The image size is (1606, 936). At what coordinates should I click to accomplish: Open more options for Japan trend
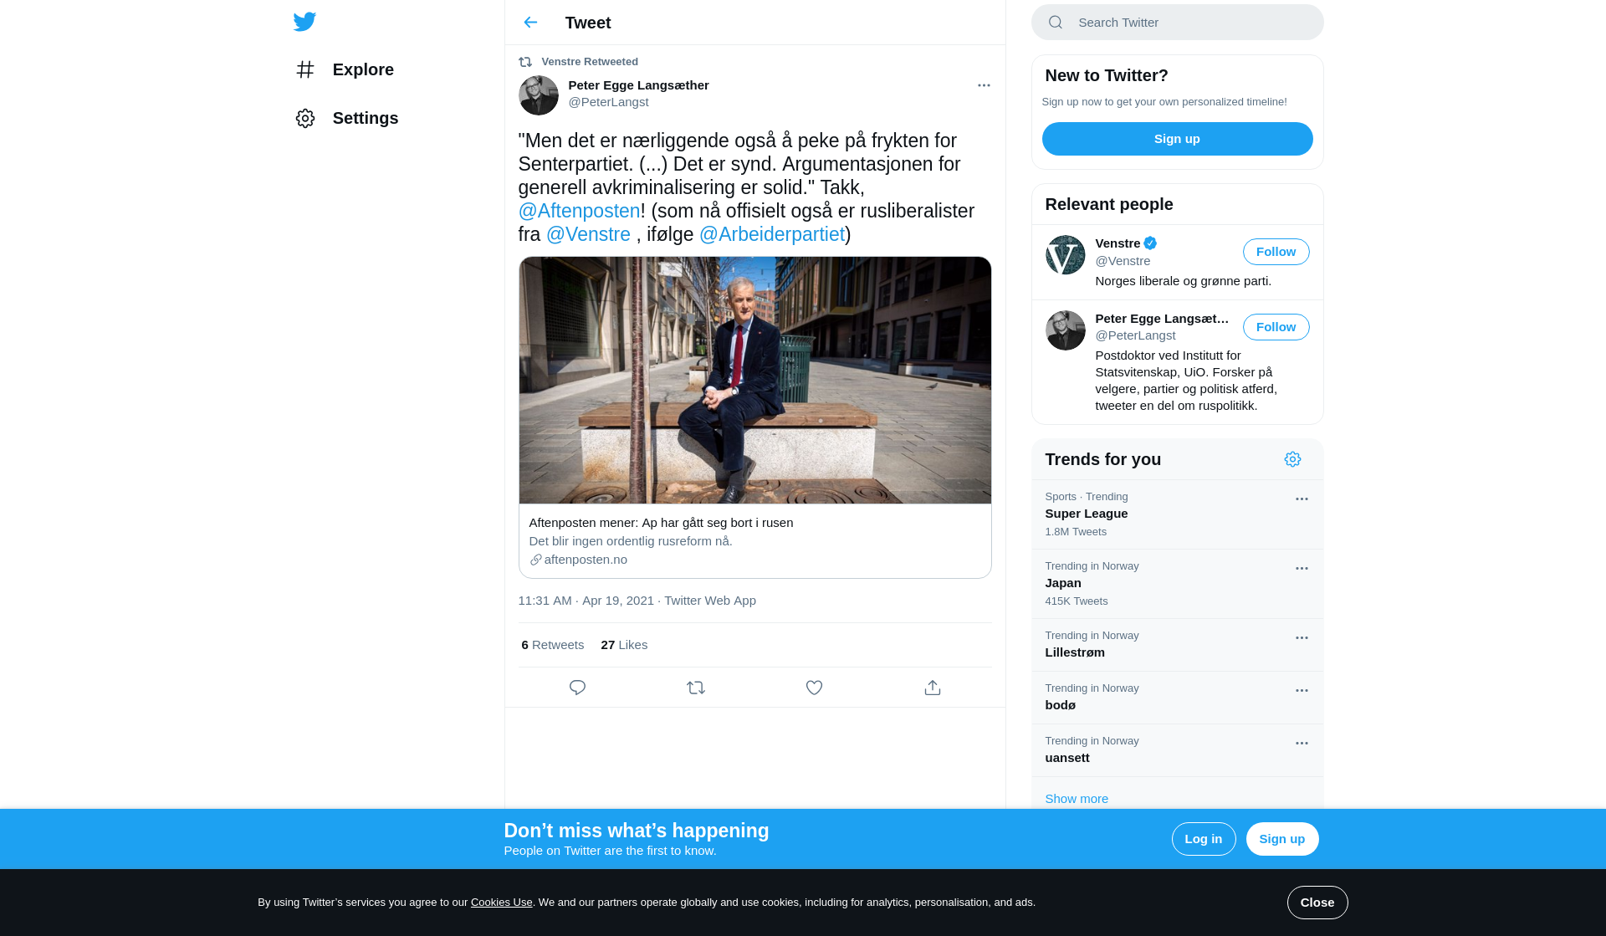1302,568
